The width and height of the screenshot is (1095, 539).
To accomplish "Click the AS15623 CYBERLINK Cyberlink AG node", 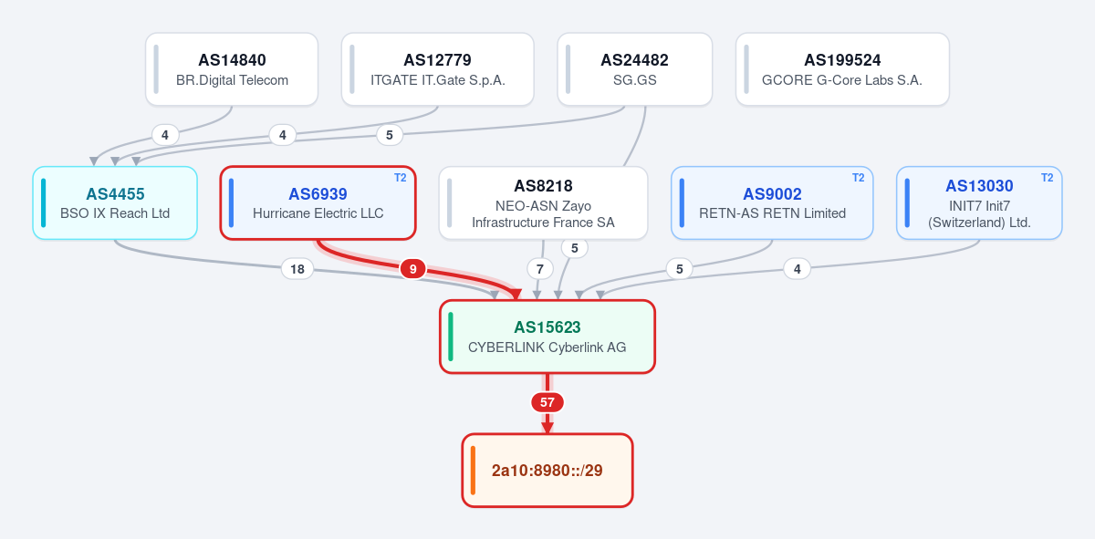I will pos(547,337).
